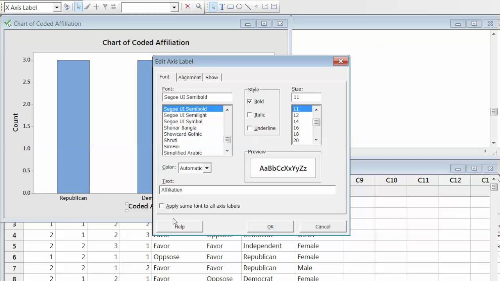Viewport: 500px width, 281px height.
Task: Choose Segoe UI Semilight font
Action: (x=193, y=115)
